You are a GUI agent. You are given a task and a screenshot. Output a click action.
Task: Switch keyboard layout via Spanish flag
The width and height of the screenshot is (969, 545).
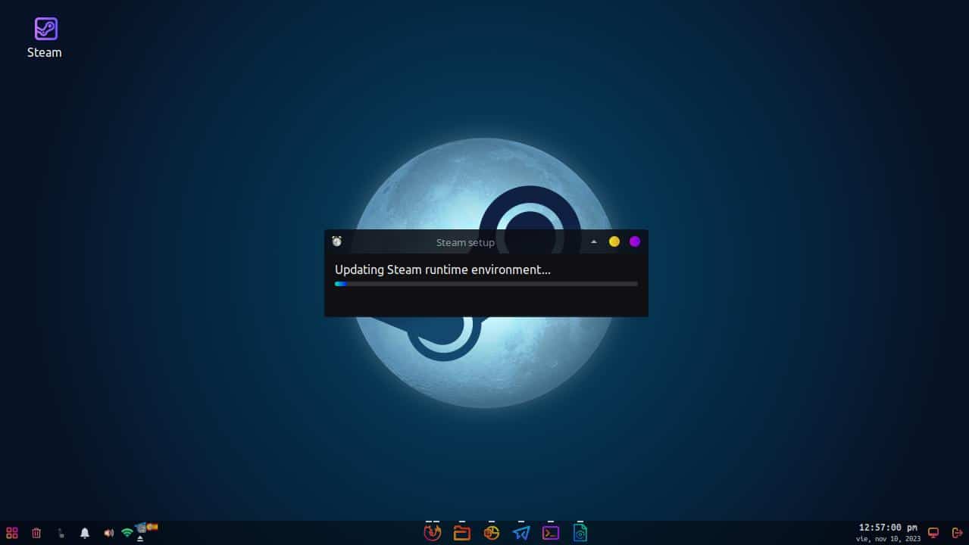[152, 526]
